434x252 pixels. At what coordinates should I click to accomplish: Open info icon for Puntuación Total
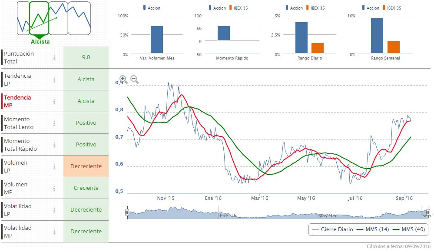(x=54, y=58)
